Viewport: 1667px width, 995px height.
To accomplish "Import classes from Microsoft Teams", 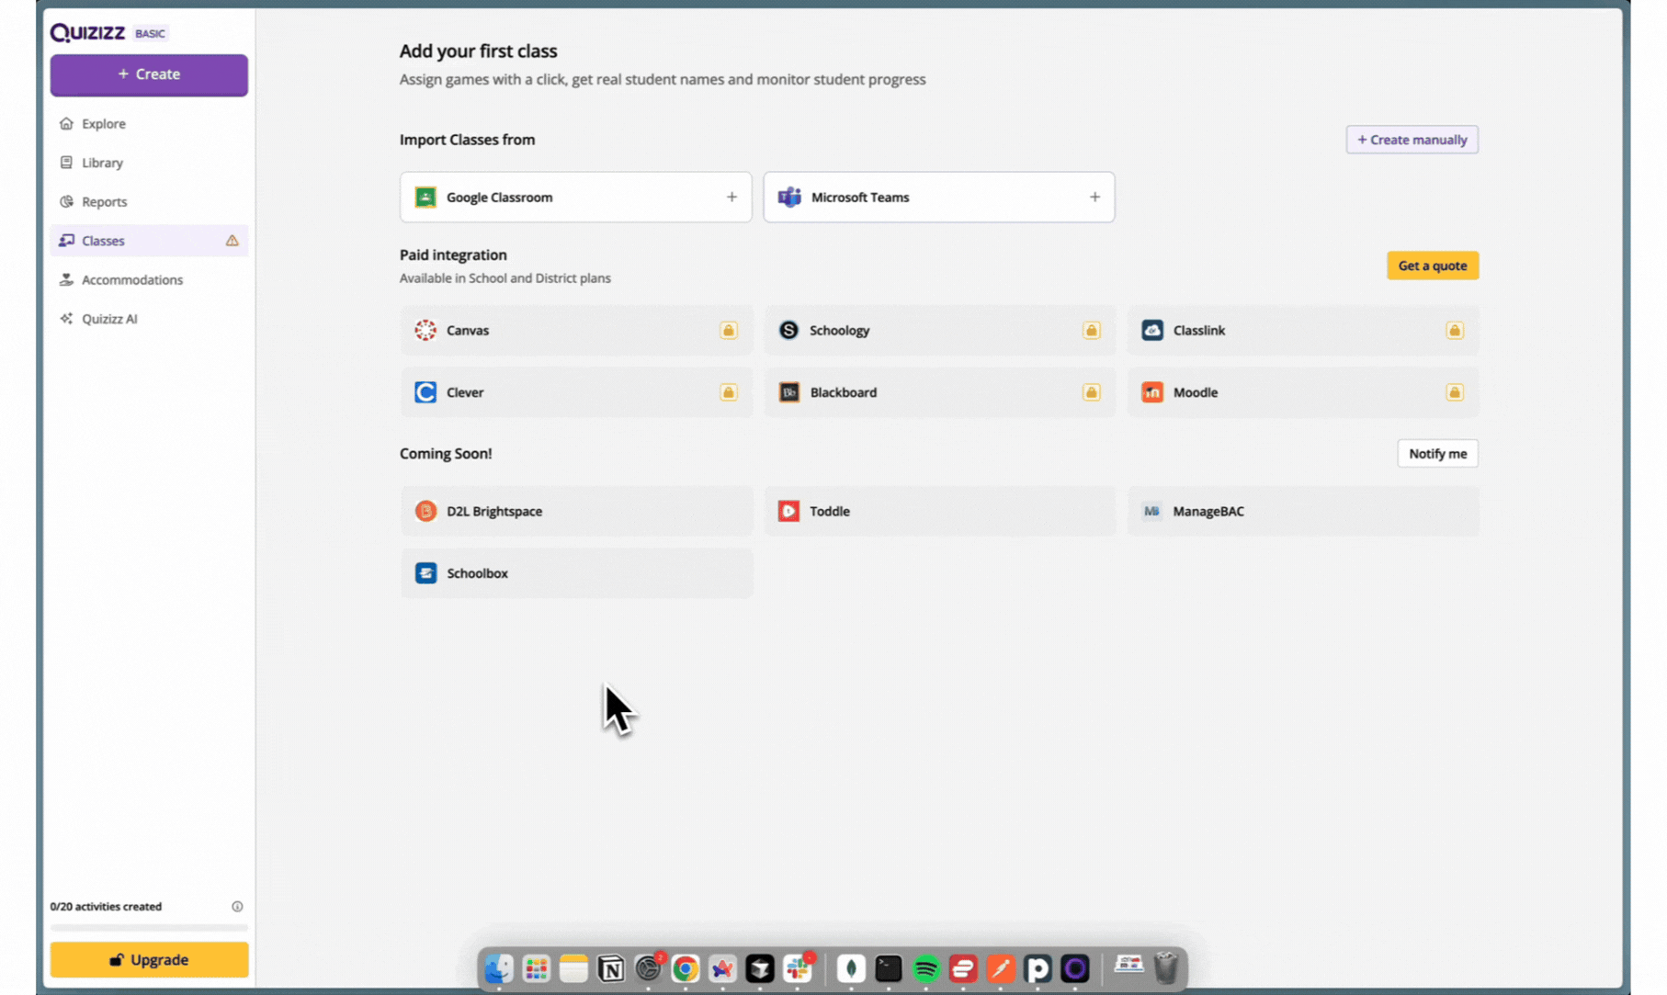I will [938, 198].
